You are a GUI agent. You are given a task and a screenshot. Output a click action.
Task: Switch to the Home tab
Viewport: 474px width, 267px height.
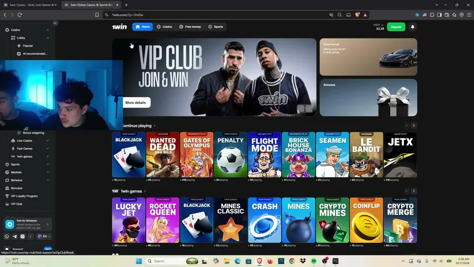pos(142,27)
